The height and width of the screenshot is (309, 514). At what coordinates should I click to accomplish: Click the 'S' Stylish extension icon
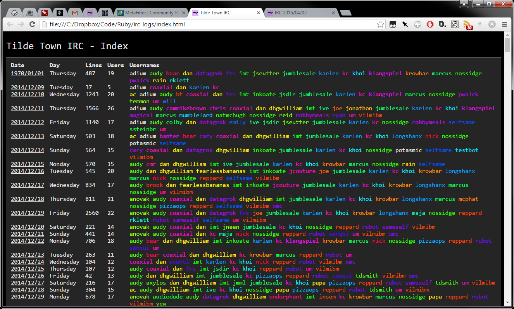(455, 24)
